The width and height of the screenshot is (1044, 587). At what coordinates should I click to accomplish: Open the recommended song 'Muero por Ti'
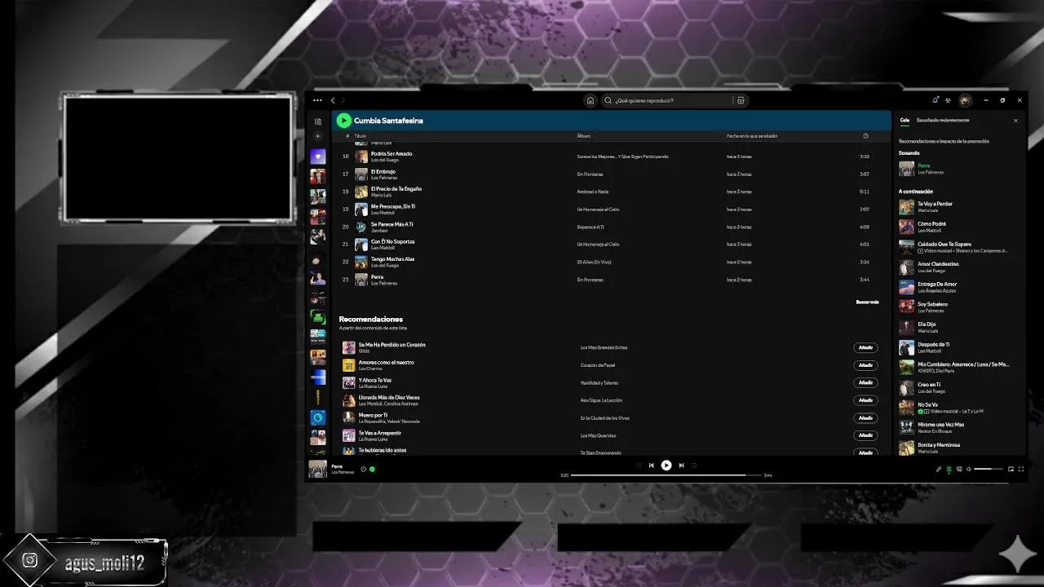tap(373, 415)
